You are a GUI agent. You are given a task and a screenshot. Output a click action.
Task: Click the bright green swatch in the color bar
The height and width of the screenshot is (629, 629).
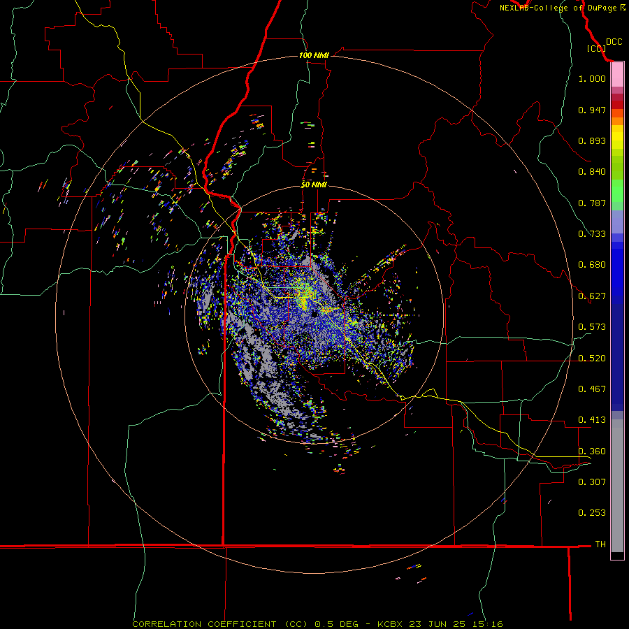point(617,191)
